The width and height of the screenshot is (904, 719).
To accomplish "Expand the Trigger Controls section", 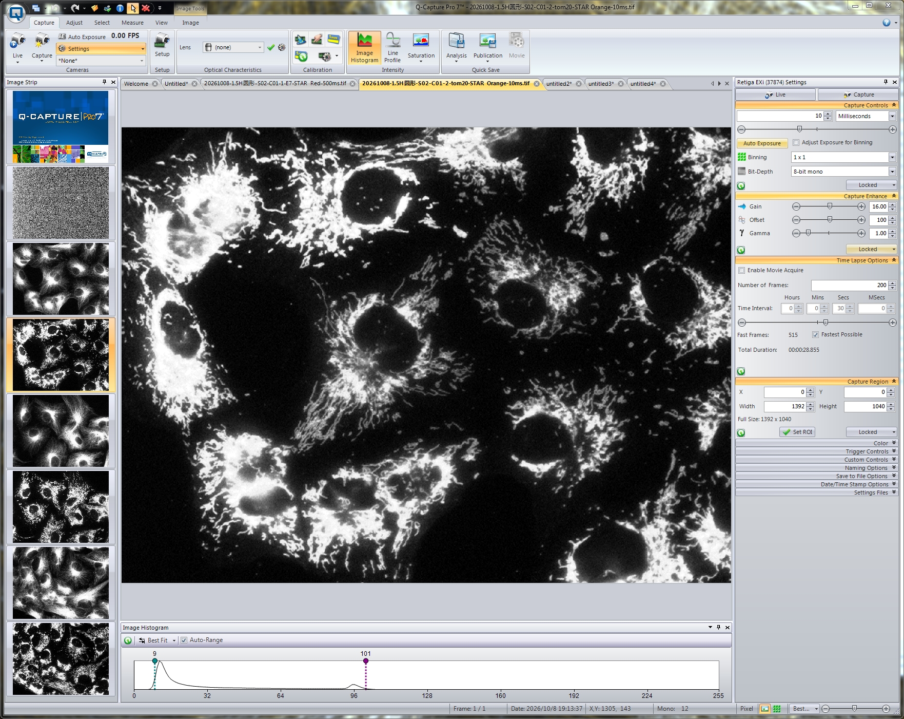I will (x=816, y=451).
